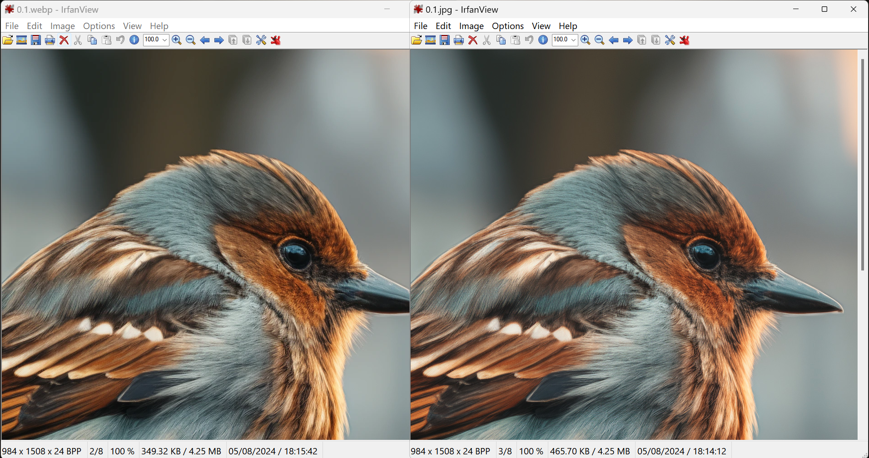The height and width of the screenshot is (458, 869).
Task: Zoom out in the jpg window
Action: (x=600, y=40)
